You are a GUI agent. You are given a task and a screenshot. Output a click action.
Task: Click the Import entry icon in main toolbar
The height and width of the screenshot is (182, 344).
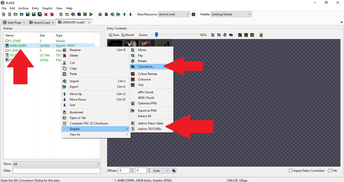coord(112,14)
